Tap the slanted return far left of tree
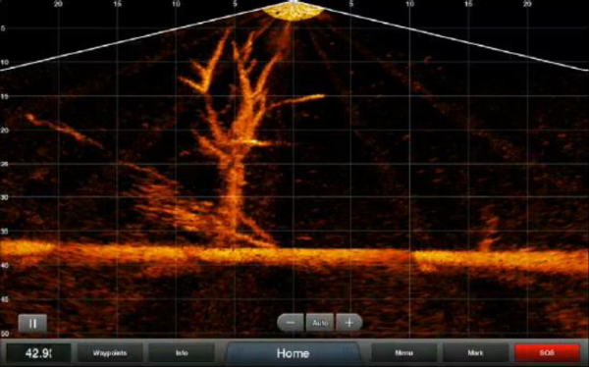The image size is (589, 367). pyautogui.click(x=64, y=130)
